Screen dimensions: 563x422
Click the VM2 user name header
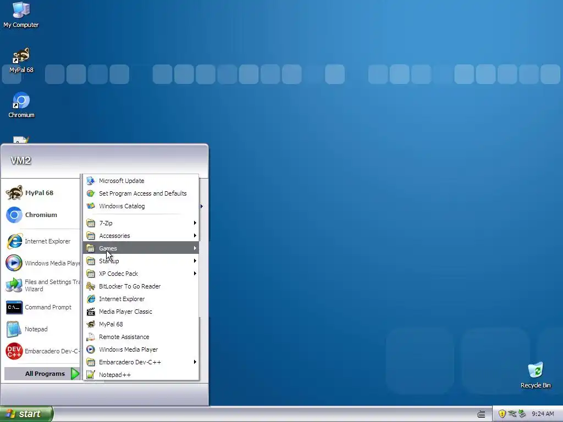21,160
